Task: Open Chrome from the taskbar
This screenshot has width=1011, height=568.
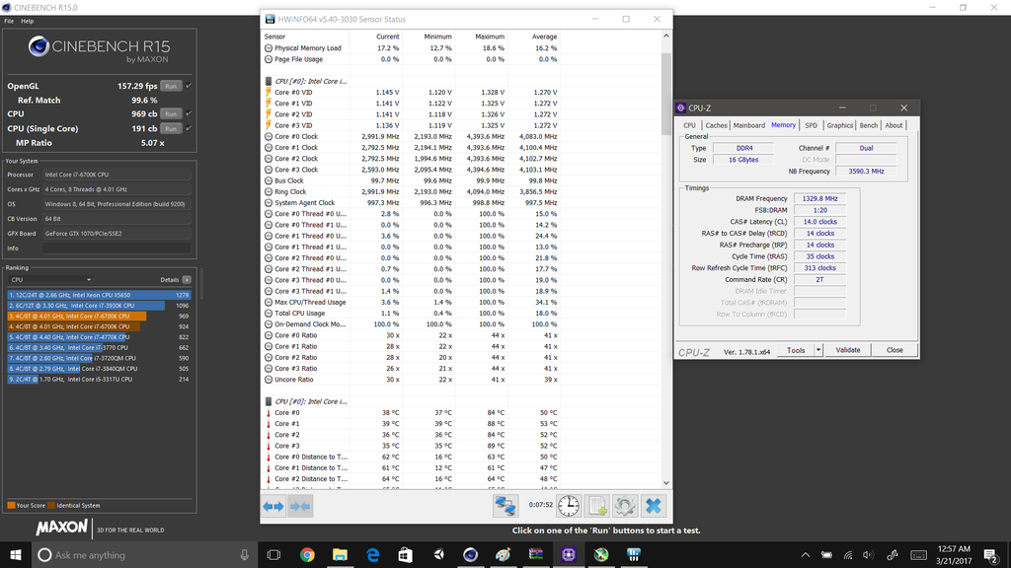Action: pos(308,554)
